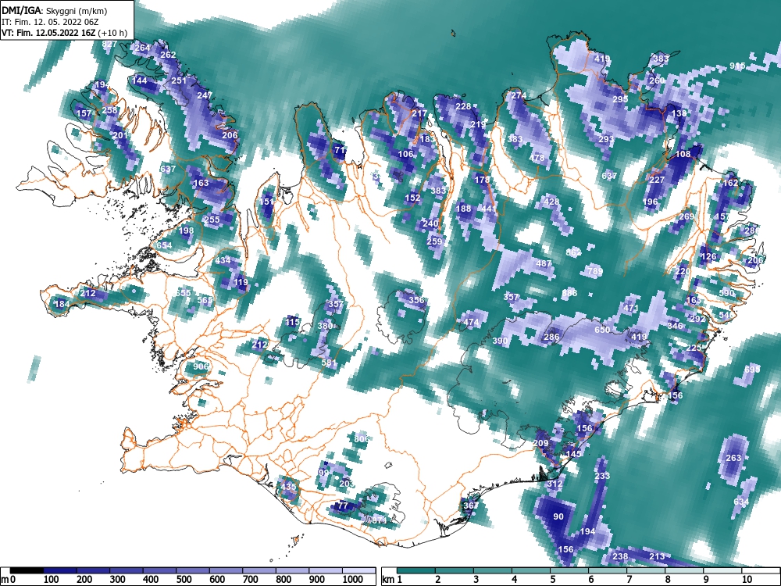781x586 pixels.
Task: Click the visibility value '198'
Action: coord(187,230)
